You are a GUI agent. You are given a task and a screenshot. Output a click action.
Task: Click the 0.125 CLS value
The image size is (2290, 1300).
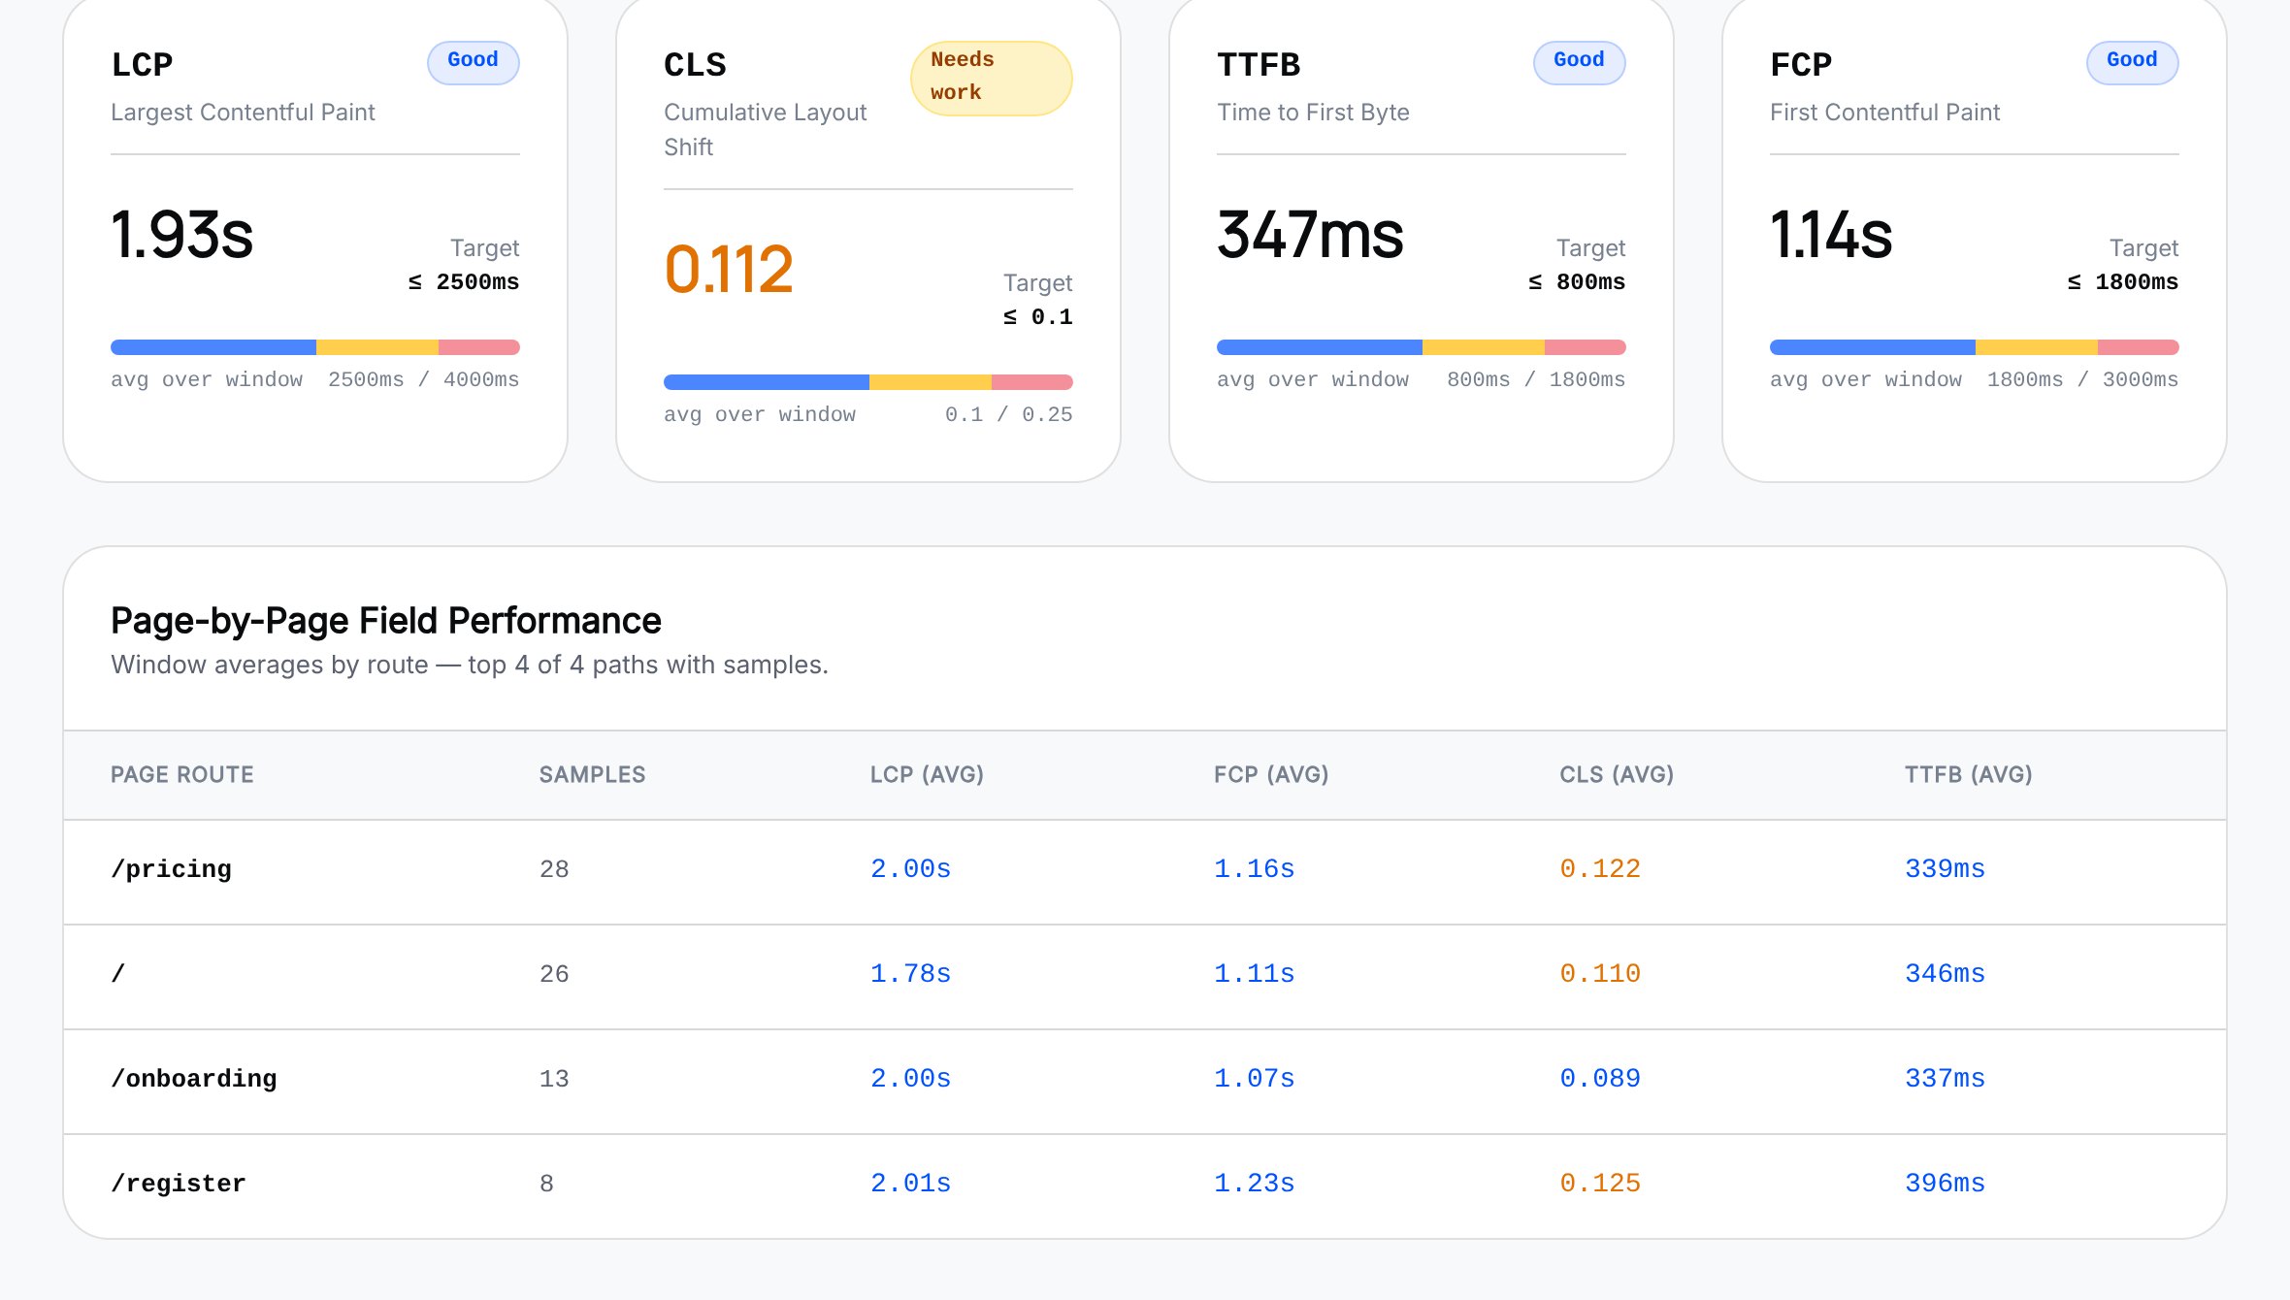coord(1600,1184)
